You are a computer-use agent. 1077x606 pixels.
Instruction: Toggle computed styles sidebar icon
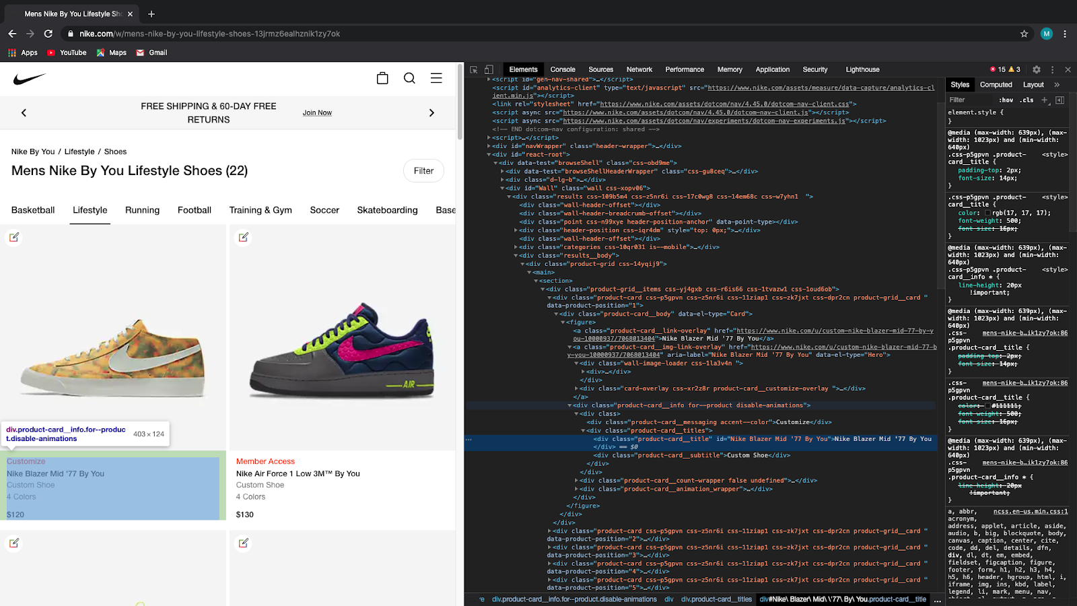[1060, 100]
